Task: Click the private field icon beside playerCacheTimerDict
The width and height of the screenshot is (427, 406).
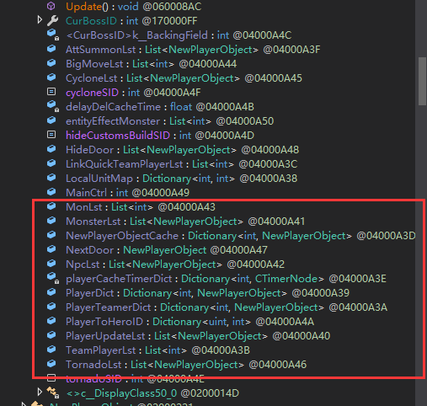Action: (52, 278)
